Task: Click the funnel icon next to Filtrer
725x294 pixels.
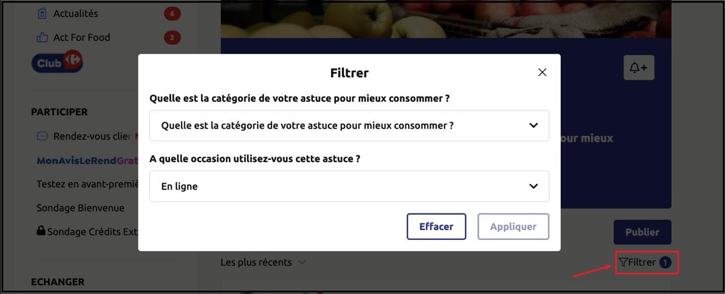Action: coord(623,263)
